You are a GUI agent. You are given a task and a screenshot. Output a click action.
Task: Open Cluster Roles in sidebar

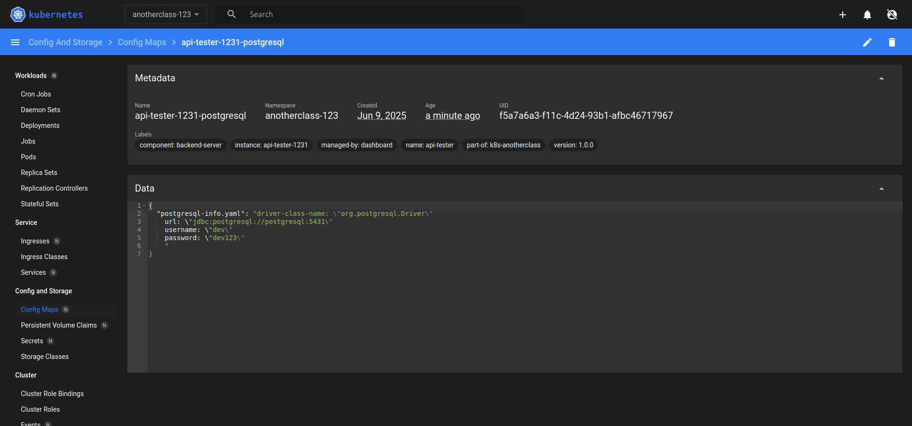[x=40, y=409]
